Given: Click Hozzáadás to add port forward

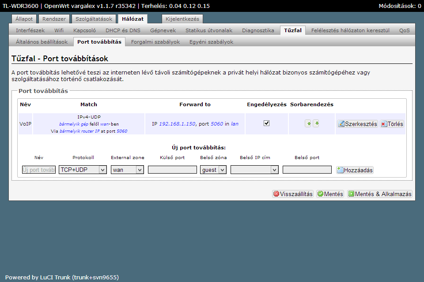Looking at the screenshot, I should [355, 170].
